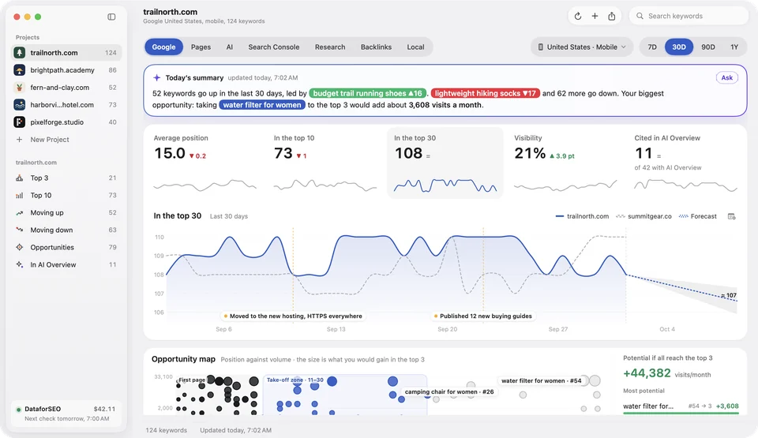Toggle summitgear.co series in chart legend
This screenshot has width=758, height=438.
point(644,216)
